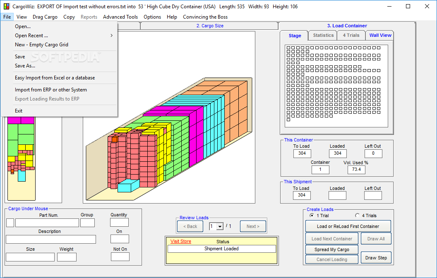
Task: Open the Review Loads number dropdown
Action: coord(220,226)
